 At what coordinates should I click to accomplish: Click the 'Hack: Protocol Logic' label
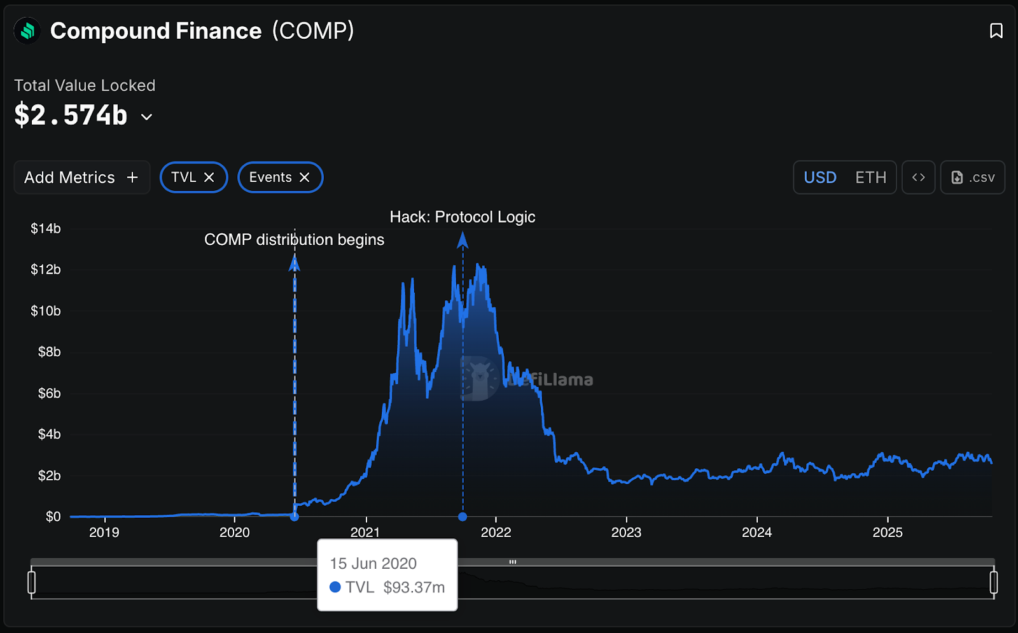click(x=463, y=217)
